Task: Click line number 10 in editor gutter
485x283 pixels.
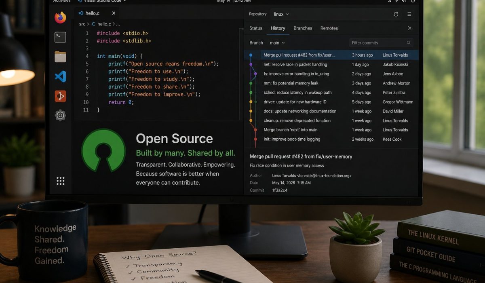Action: tap(86, 102)
